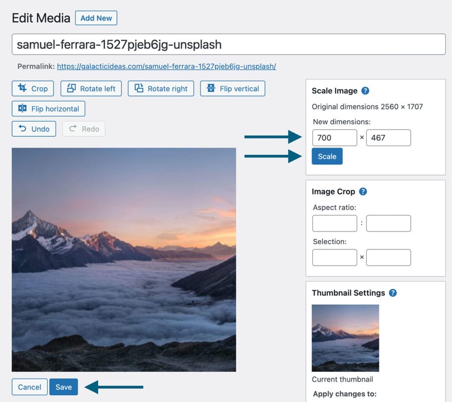Click the height field showing 467

[388, 138]
